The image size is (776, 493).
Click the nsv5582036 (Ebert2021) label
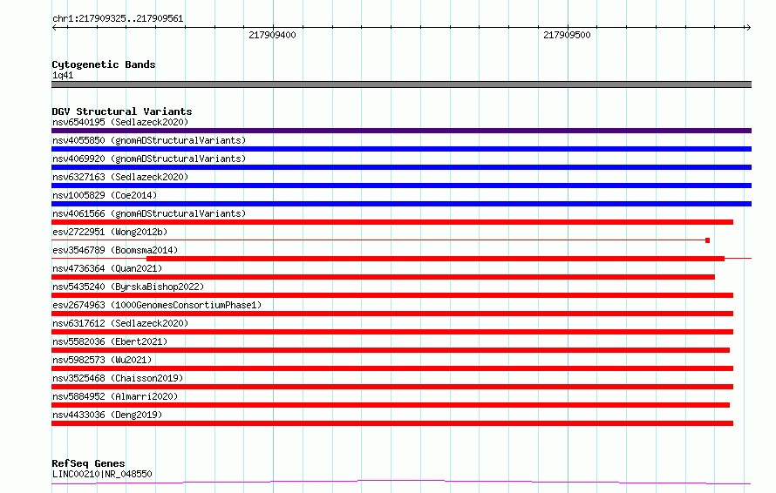(x=110, y=341)
